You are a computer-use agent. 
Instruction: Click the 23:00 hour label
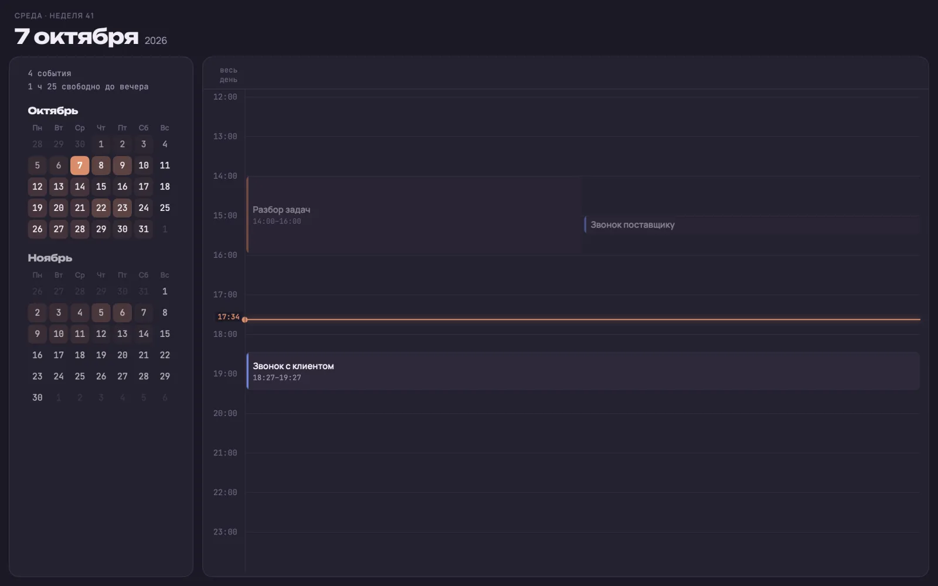click(x=225, y=532)
